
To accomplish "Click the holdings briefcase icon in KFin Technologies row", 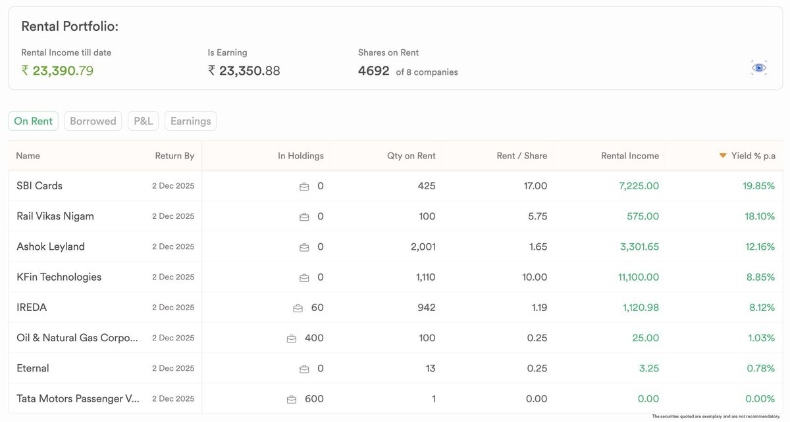I will [x=304, y=278].
